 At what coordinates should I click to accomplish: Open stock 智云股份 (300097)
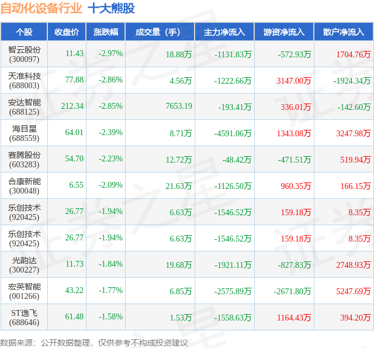[24, 54]
